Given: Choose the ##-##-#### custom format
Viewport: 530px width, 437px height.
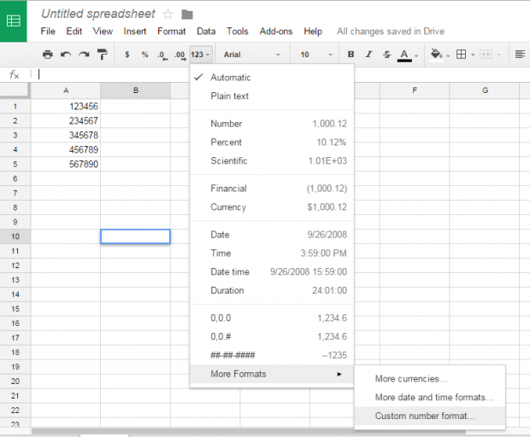Looking at the screenshot, I should click(x=272, y=355).
